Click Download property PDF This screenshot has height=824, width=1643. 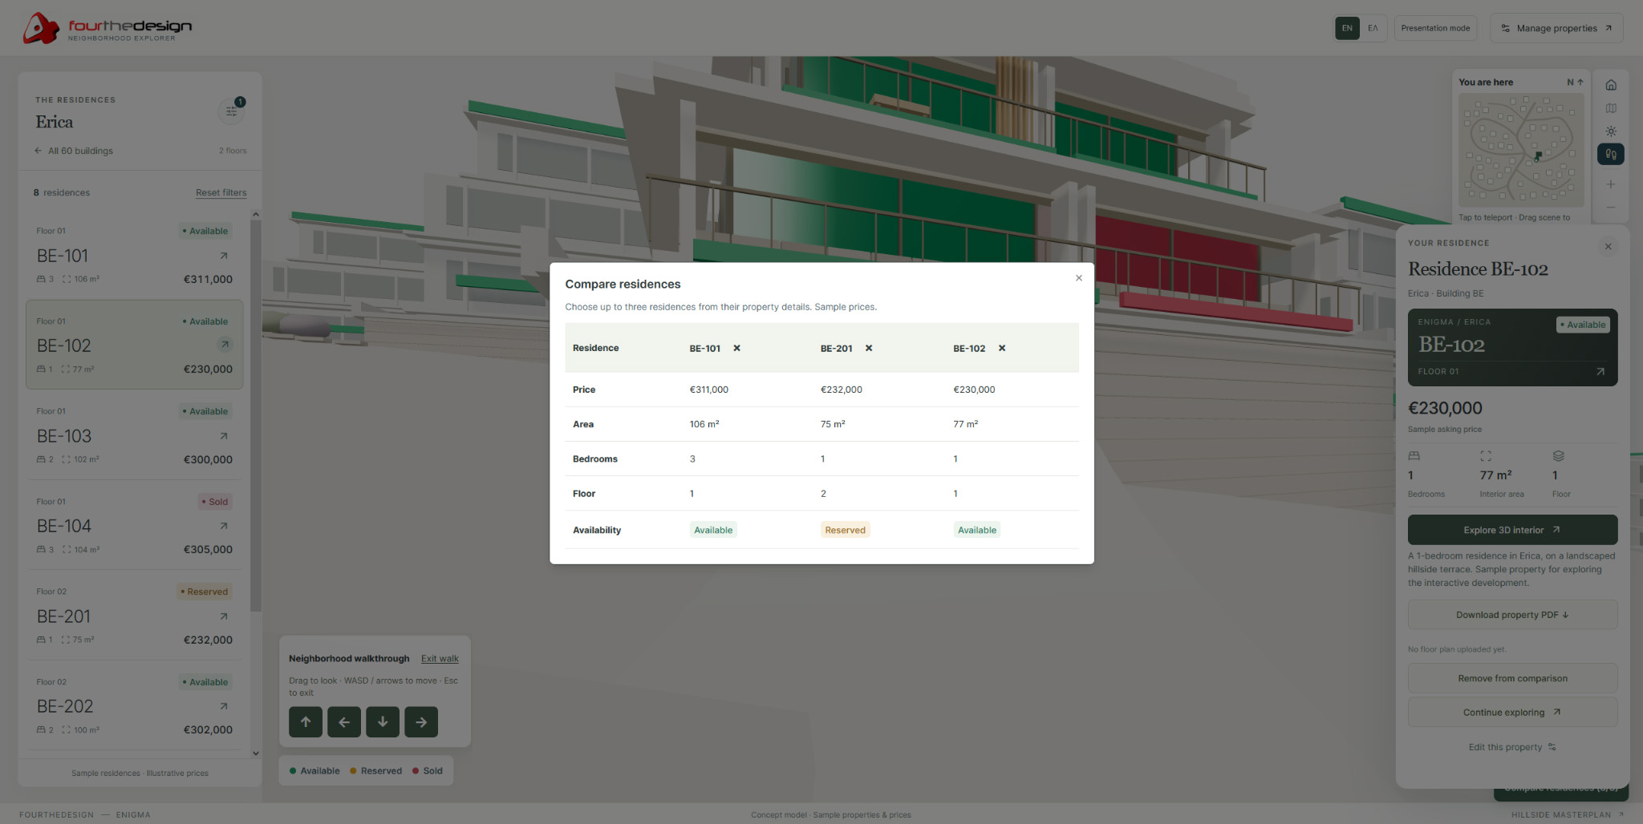[1512, 615]
